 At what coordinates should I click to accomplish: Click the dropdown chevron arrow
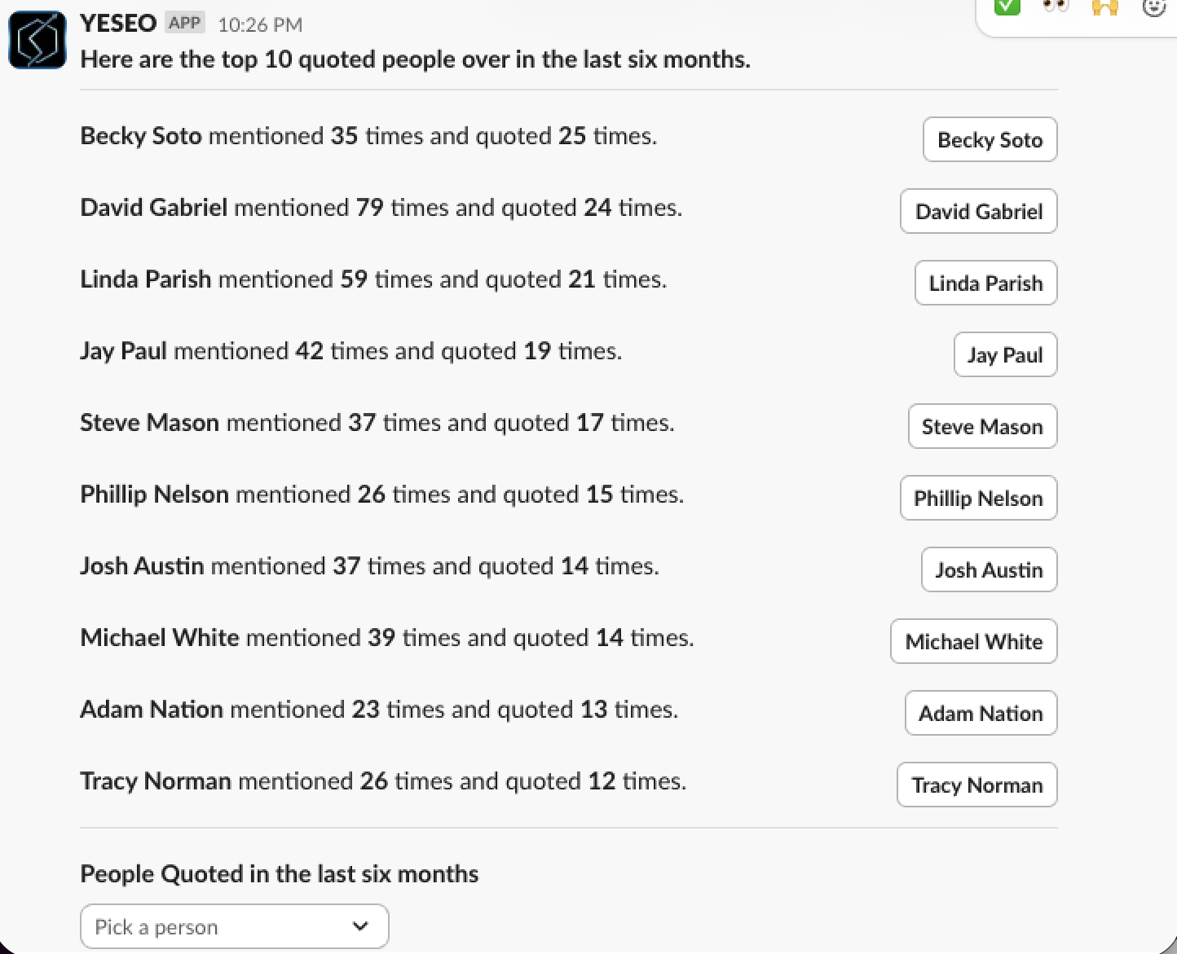[360, 926]
